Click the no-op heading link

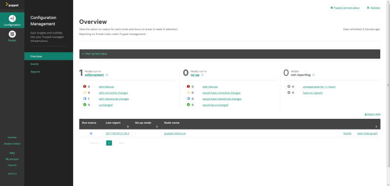click(195, 75)
